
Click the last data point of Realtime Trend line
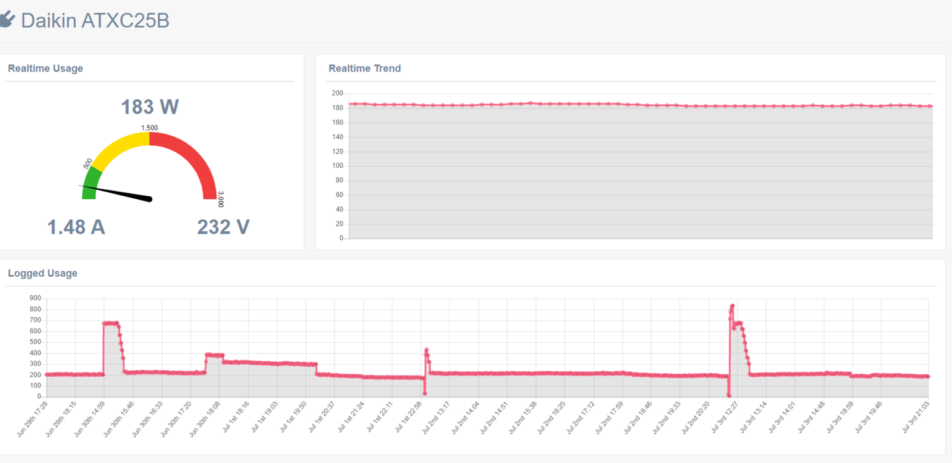tap(931, 106)
